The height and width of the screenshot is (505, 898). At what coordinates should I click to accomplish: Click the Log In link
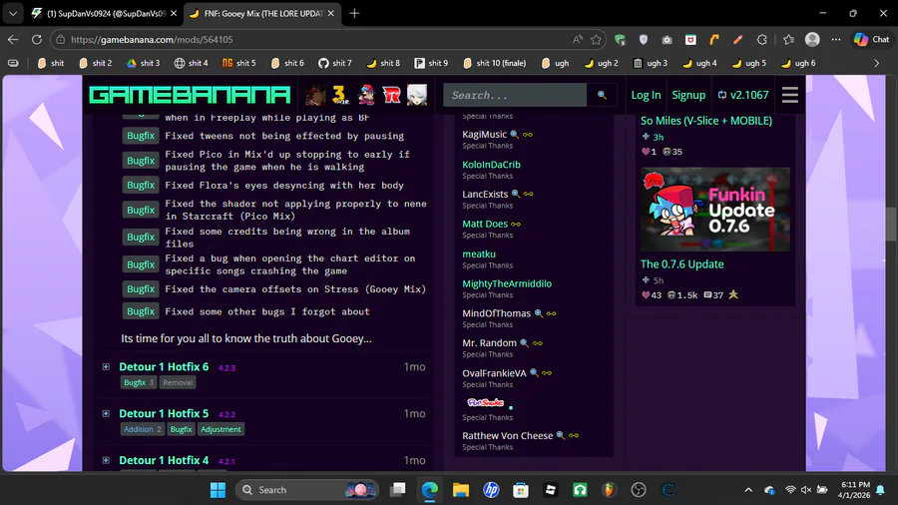click(x=646, y=95)
